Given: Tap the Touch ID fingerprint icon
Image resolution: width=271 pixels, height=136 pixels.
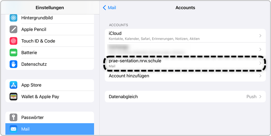Looking at the screenshot, I should 13,41.
